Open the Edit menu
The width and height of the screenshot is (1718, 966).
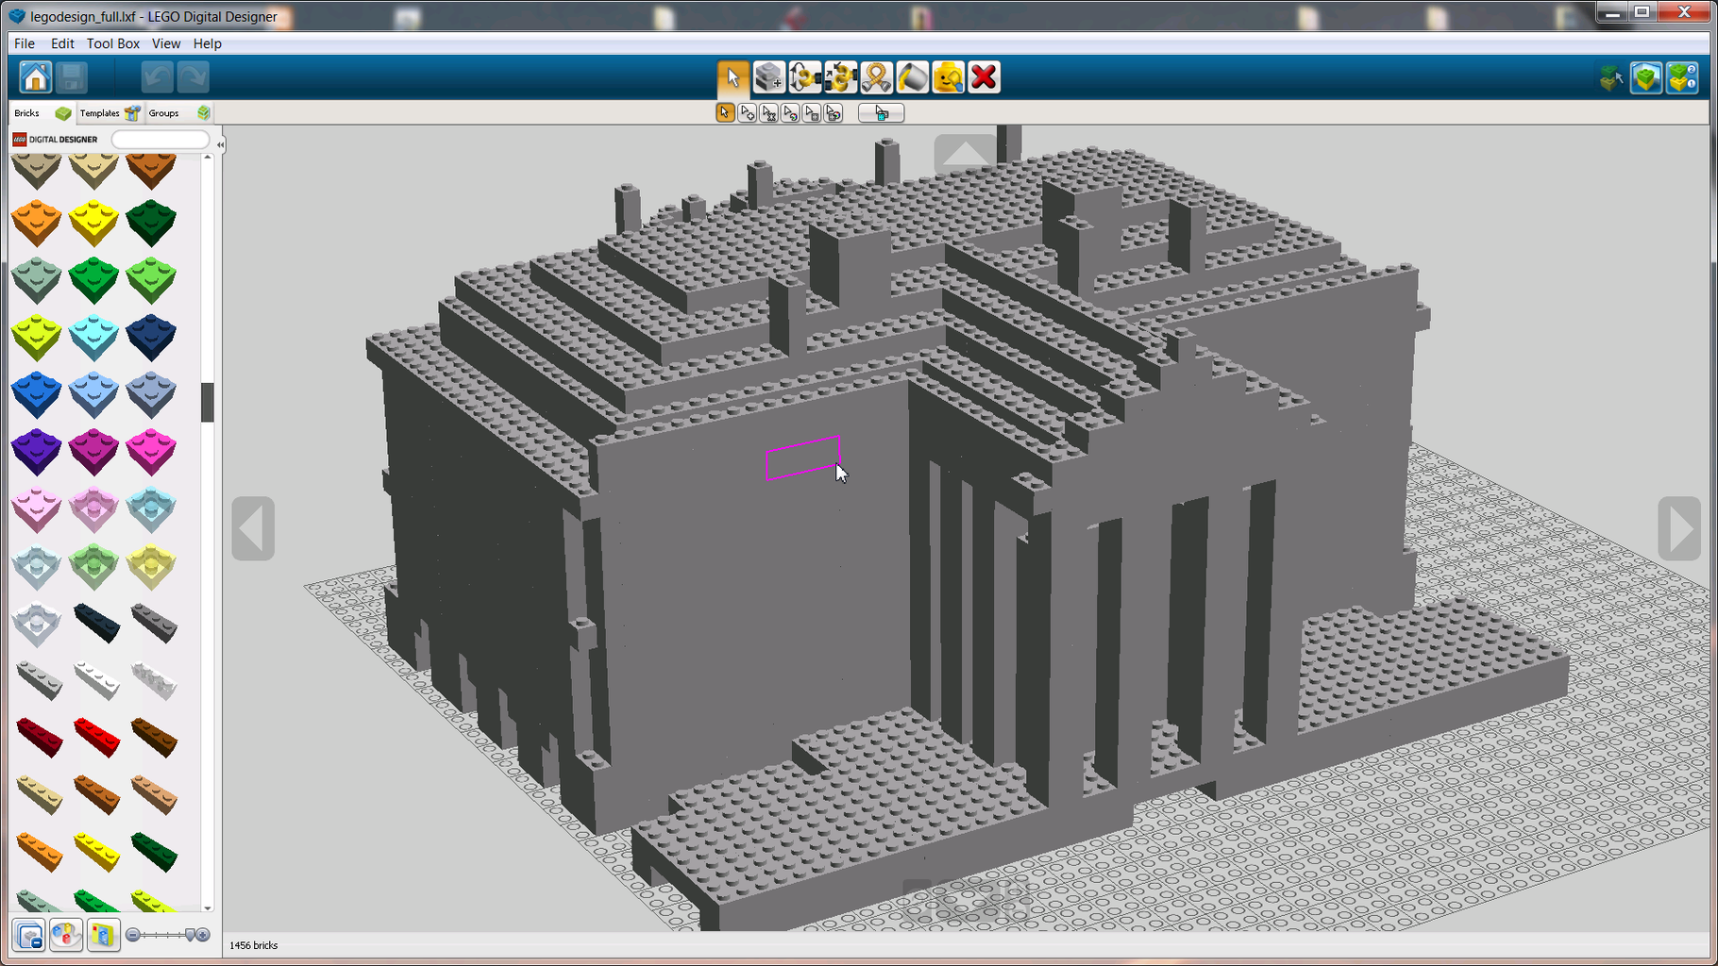coord(62,43)
